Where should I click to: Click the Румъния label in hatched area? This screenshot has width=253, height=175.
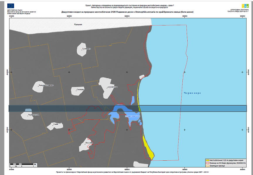pos(78,25)
